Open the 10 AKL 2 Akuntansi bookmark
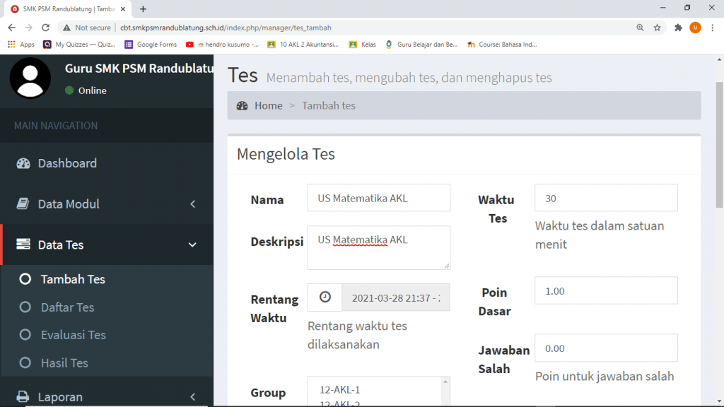The width and height of the screenshot is (724, 407). (303, 45)
